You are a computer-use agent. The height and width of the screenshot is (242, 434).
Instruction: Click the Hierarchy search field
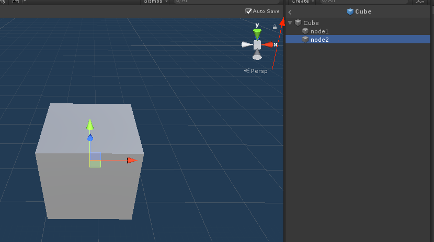click(366, 2)
